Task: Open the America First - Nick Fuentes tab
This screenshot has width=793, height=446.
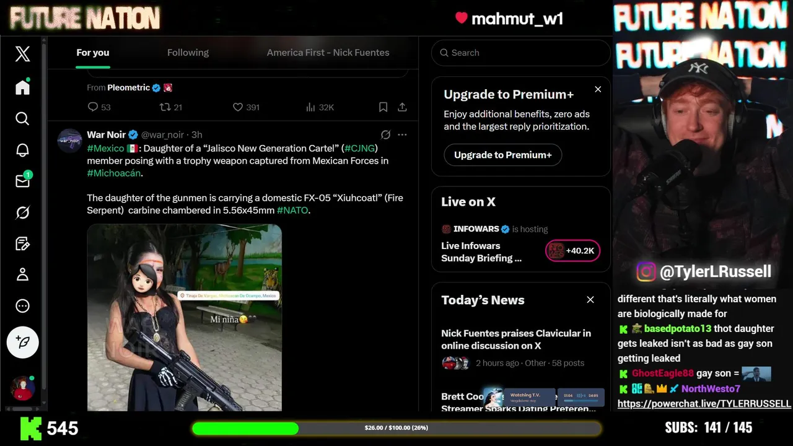Action: [x=328, y=53]
